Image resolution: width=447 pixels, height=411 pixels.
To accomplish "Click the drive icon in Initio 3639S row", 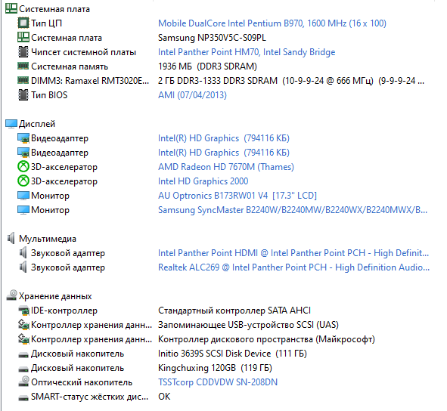I will (23, 355).
